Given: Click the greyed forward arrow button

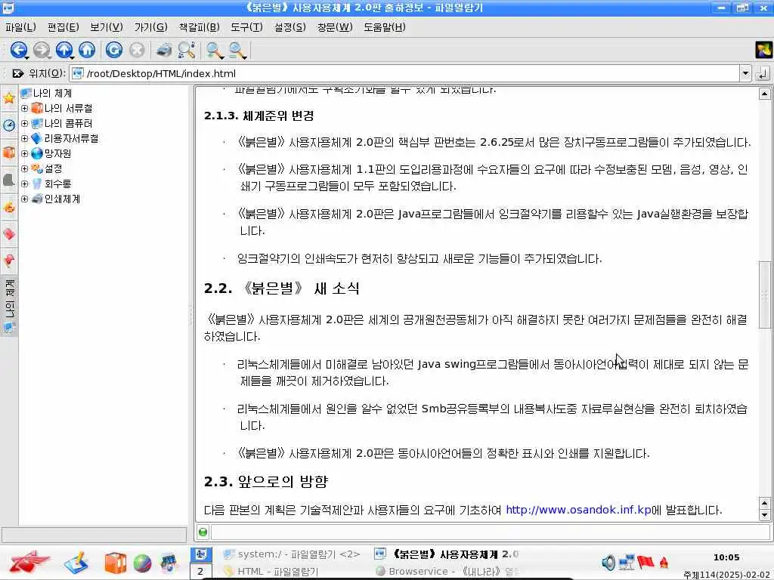Looking at the screenshot, I should pos(42,50).
